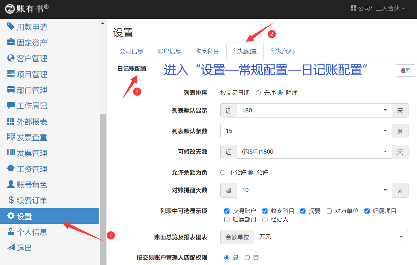Switch to the 常规代码 tab

click(x=283, y=51)
